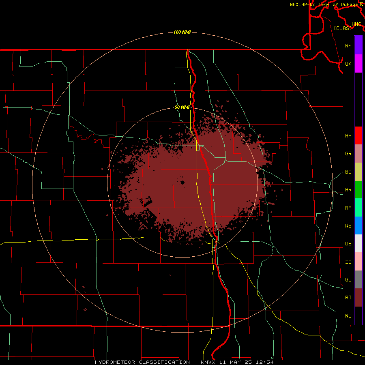Click the IC light pink legend swatch
This screenshot has height=365, width=365.
click(x=358, y=262)
